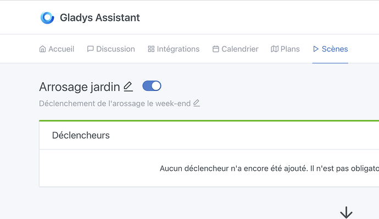Image resolution: width=379 pixels, height=219 pixels.
Task: Click the map icon beside Plans
Action: point(275,49)
